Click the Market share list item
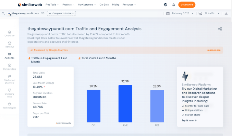The height and width of the screenshot is (136, 232). (191, 115)
